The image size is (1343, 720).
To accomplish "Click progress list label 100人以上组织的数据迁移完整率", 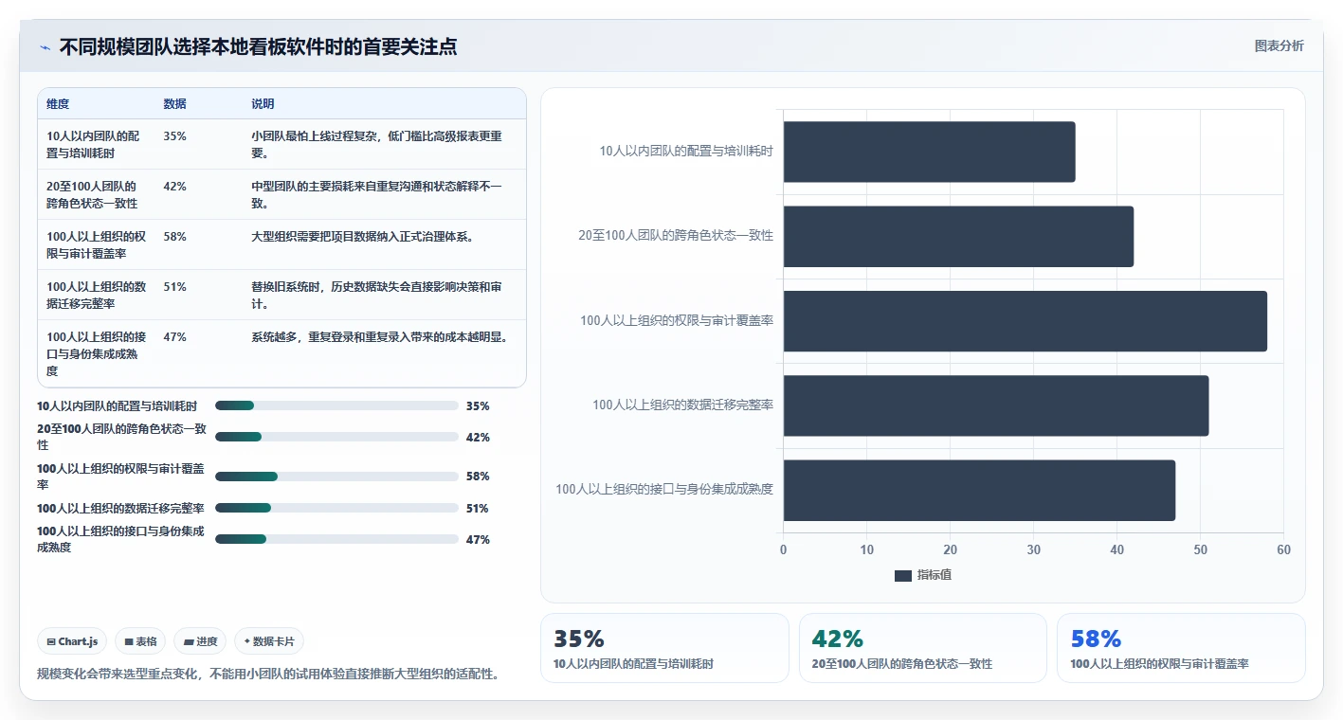I will click(x=120, y=508).
